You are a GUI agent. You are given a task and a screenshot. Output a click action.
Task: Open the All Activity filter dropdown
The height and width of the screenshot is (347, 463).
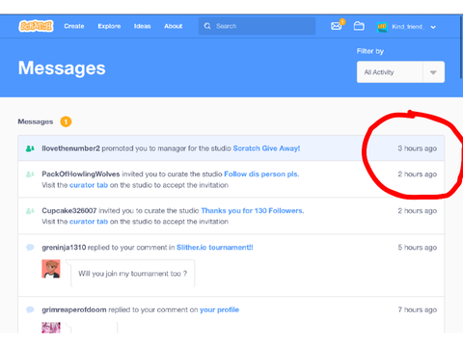point(400,72)
